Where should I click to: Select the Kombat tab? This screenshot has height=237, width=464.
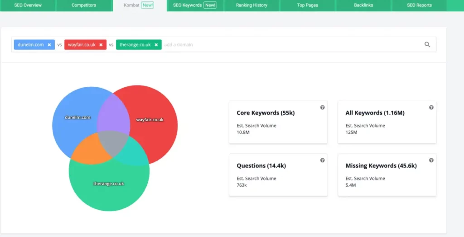point(140,5)
